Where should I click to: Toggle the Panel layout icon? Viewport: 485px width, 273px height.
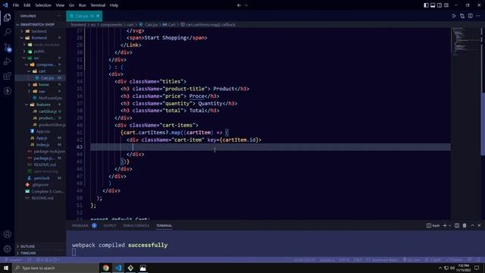[x=433, y=5]
